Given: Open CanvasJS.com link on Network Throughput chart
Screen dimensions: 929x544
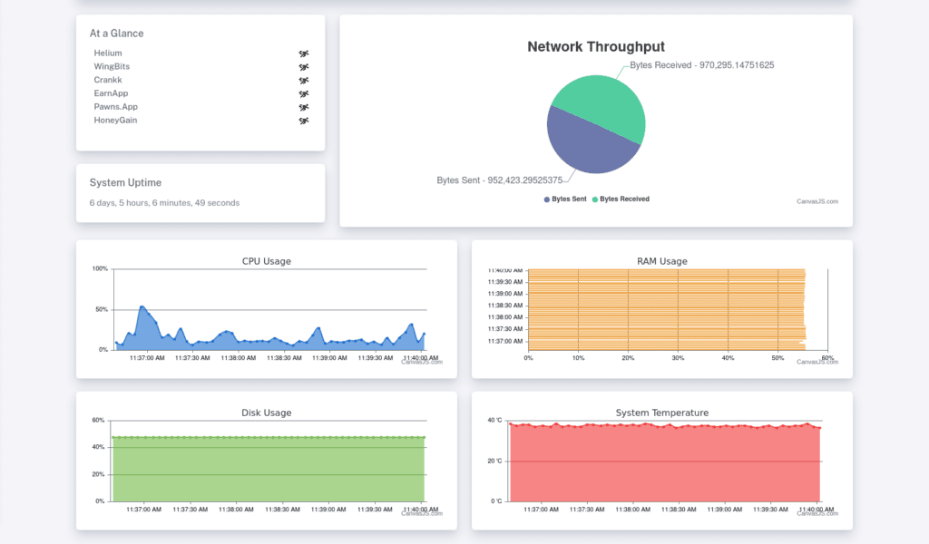Looking at the screenshot, I should point(817,201).
